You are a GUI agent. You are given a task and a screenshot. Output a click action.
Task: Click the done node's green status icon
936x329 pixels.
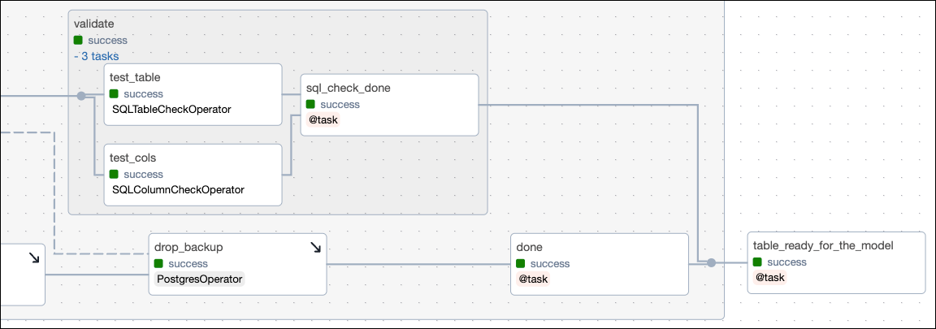coord(520,264)
